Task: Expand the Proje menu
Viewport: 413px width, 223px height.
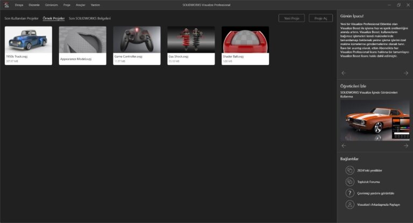Action: (x=67, y=4)
